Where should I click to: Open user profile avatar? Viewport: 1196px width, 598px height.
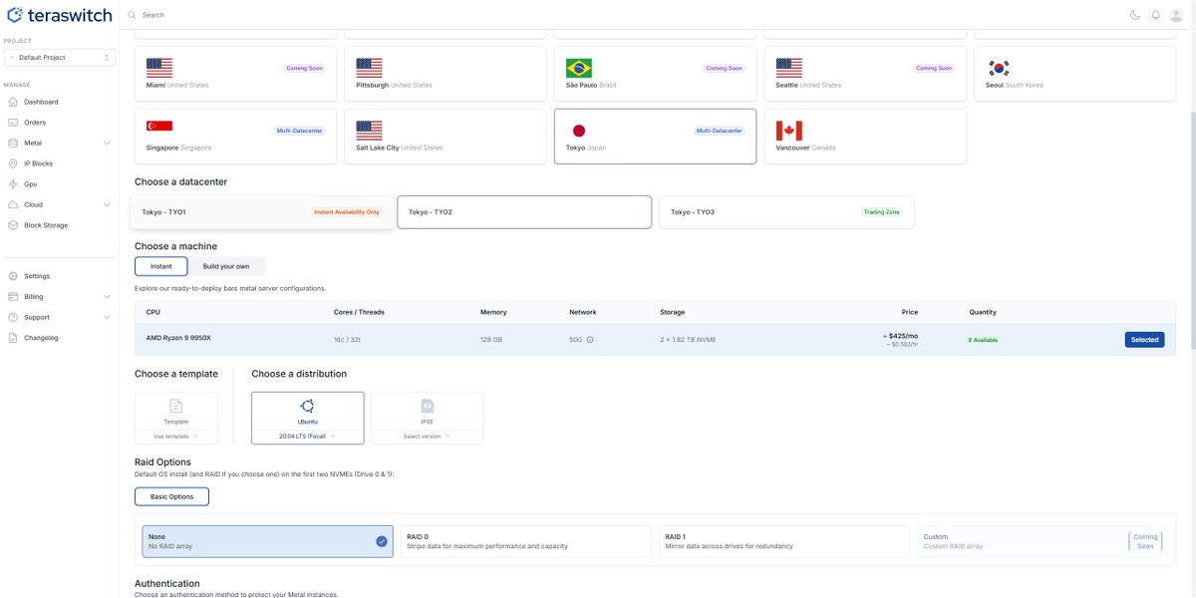click(x=1176, y=15)
